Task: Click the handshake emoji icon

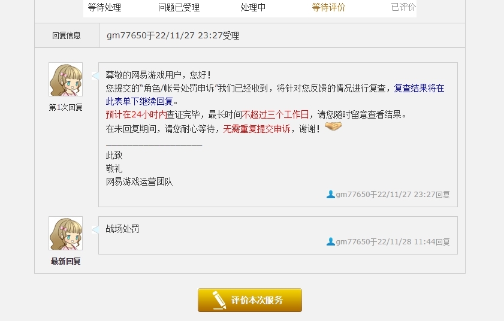Action: (x=333, y=126)
